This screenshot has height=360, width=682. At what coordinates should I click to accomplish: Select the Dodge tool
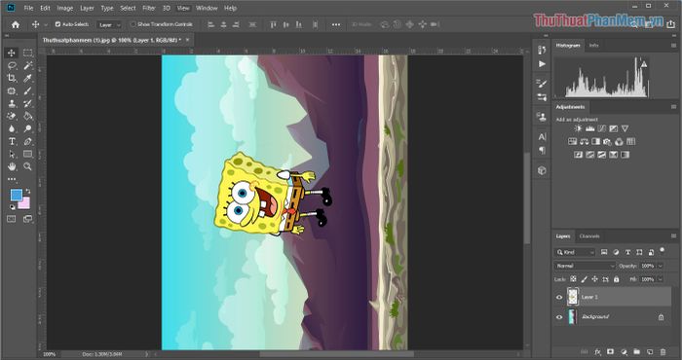(28, 128)
